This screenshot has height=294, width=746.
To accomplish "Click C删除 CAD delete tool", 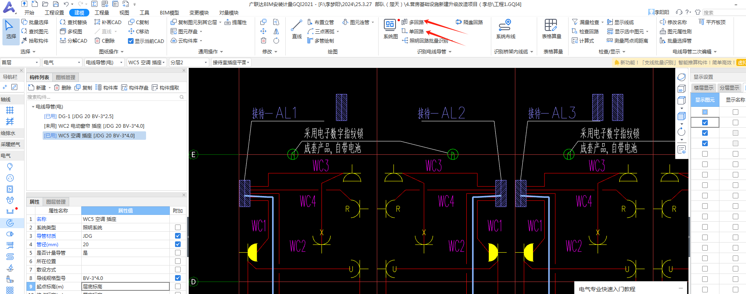I will click(105, 41).
